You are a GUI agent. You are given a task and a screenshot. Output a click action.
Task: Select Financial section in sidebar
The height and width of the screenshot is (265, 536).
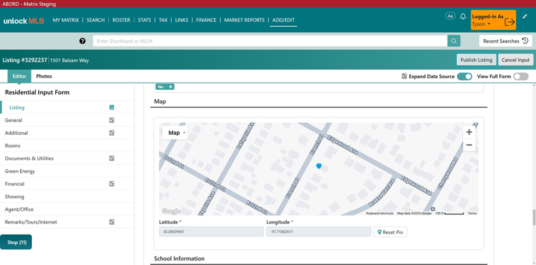[67, 184]
